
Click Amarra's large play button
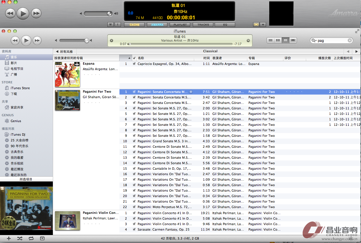pos(23,13)
